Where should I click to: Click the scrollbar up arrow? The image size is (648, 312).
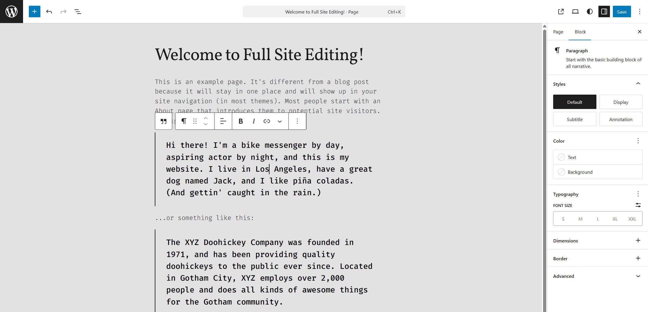click(x=545, y=26)
